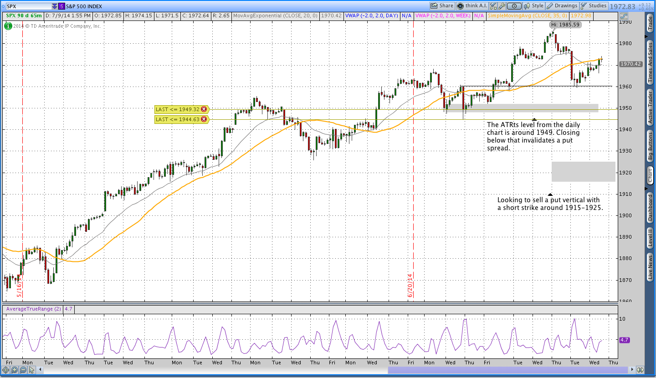Click the 6/20/14 expiration date marker
Screen dimensions: 656x378
click(410, 285)
